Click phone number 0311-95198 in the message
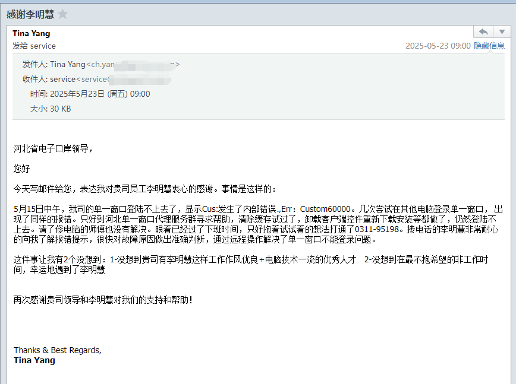 tap(377, 229)
